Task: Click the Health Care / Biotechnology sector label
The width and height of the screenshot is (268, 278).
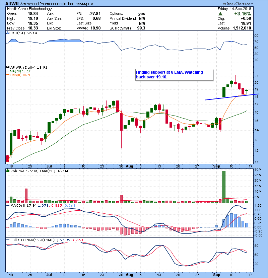Action: (x=29, y=9)
